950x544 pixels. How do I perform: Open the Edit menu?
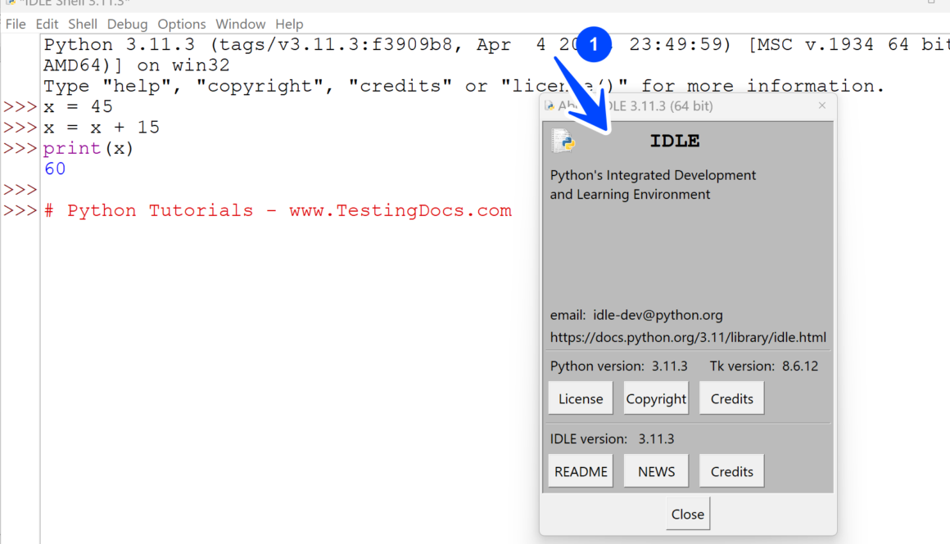click(x=47, y=24)
